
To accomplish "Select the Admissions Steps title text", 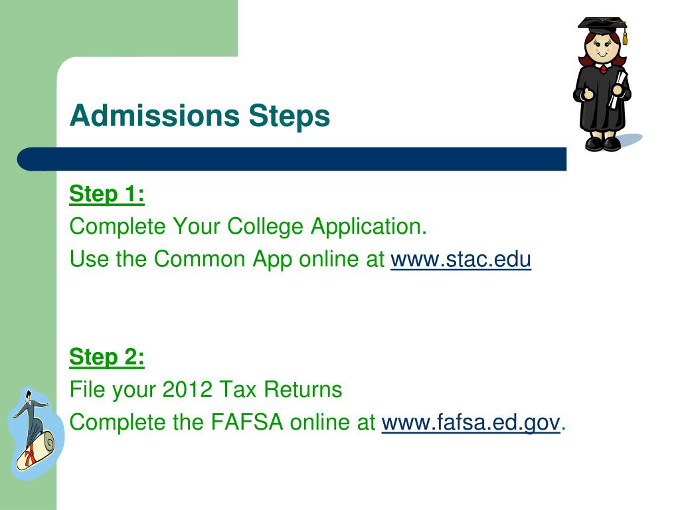I will point(199,116).
